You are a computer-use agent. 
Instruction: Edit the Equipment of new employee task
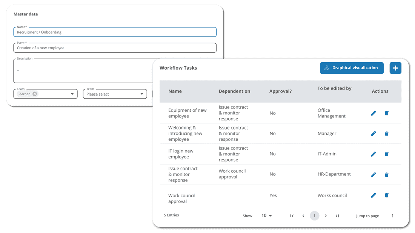click(373, 113)
